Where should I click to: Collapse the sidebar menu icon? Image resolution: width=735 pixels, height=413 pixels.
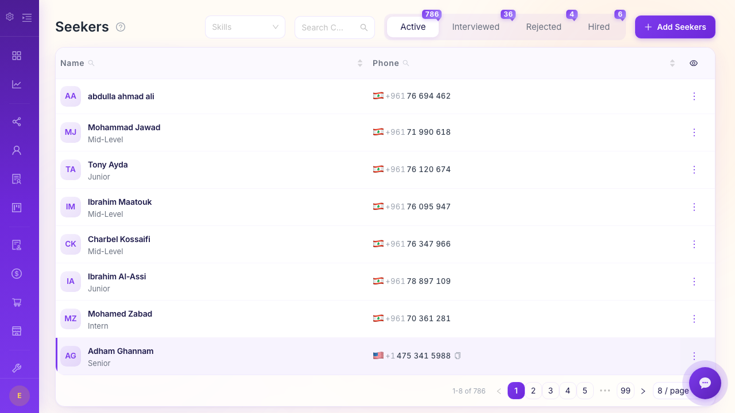coord(27,18)
